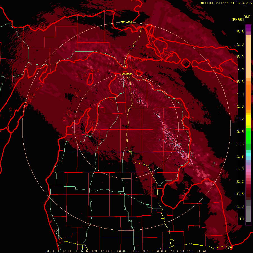The image size is (253, 253).
Task: Click the 1.0 scale value
Action: 240,169
